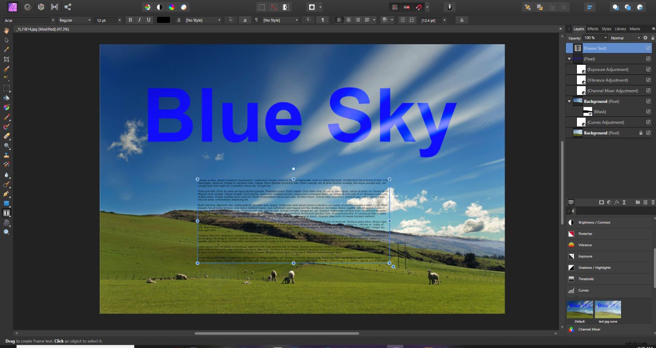Image resolution: width=656 pixels, height=348 pixels.
Task: Choose the Flood Fill tool
Action: click(6, 98)
